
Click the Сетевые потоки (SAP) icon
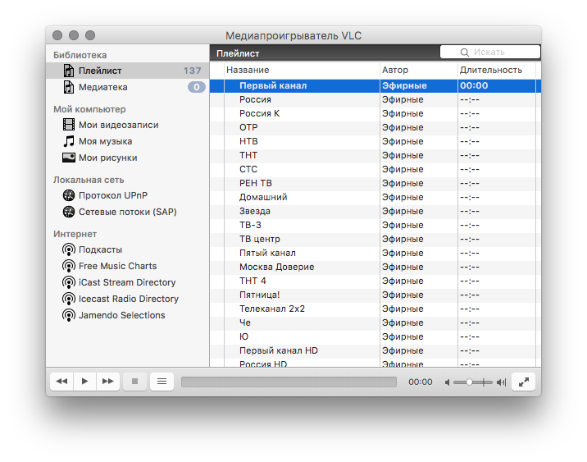tap(69, 212)
